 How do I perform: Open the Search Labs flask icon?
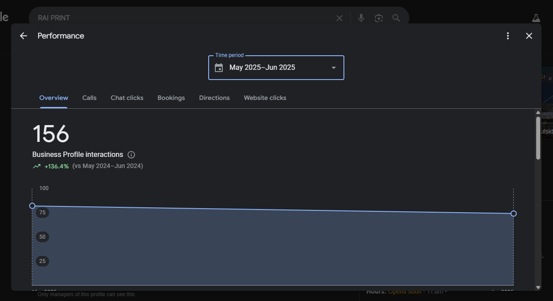coord(536,18)
